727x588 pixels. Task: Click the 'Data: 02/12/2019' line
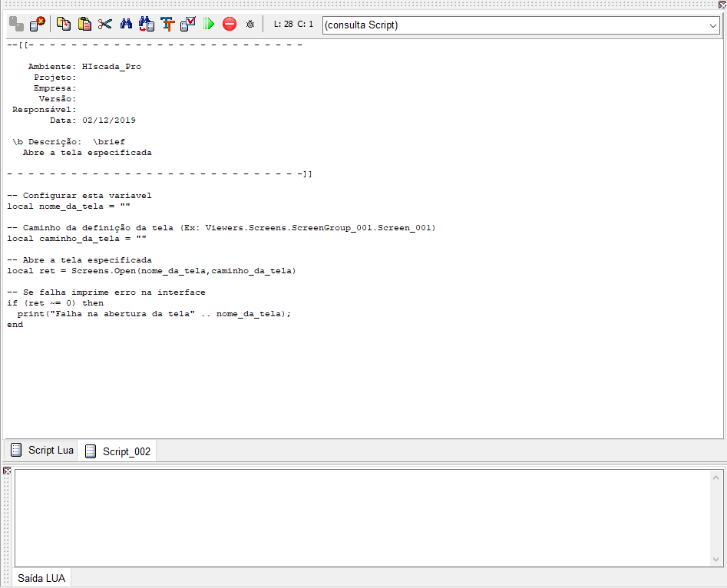tap(93, 121)
